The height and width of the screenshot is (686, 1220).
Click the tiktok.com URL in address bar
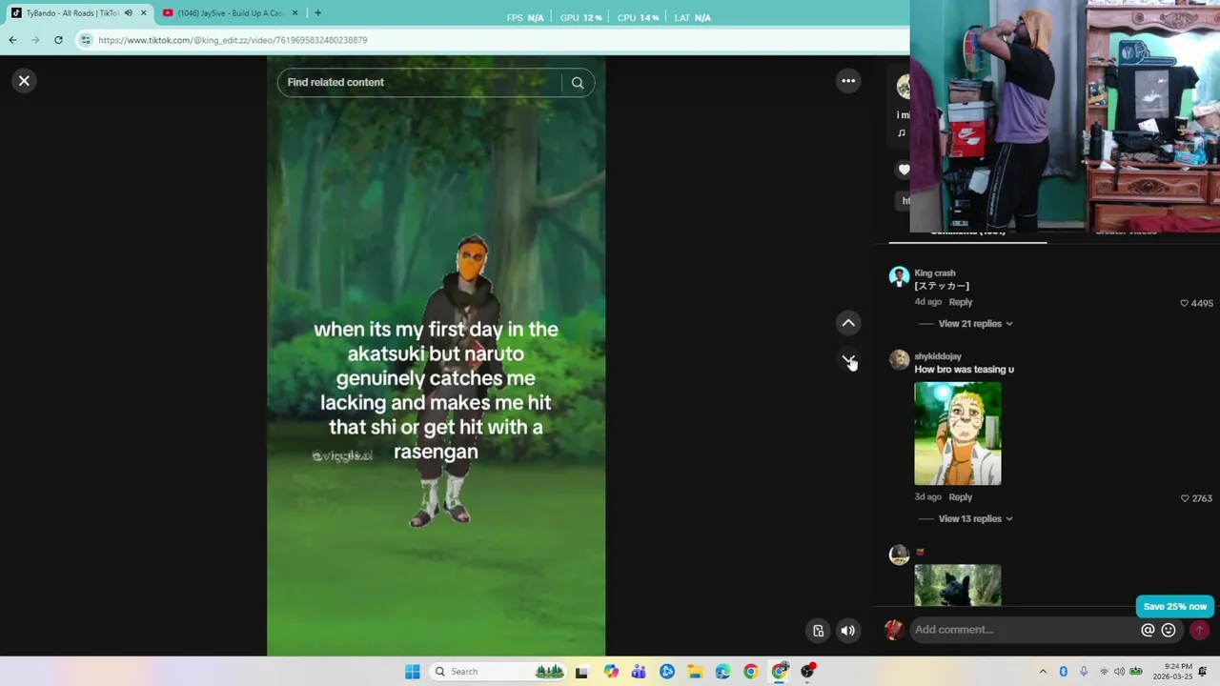pyautogui.click(x=233, y=40)
